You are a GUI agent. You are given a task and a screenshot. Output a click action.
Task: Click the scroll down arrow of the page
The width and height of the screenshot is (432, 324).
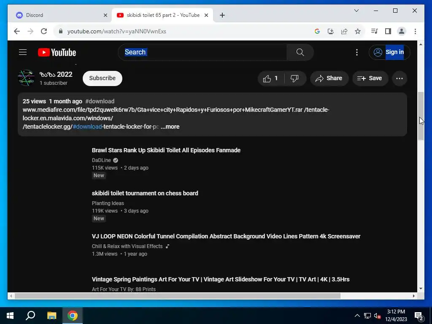pyautogui.click(x=421, y=289)
